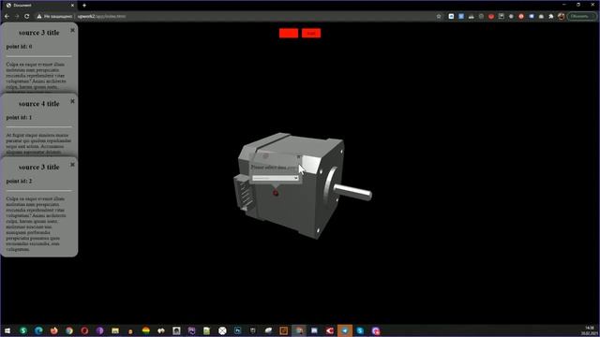Close the source 3 title card with point id: 2
Image resolution: width=600 pixels, height=337 pixels.
click(x=72, y=165)
